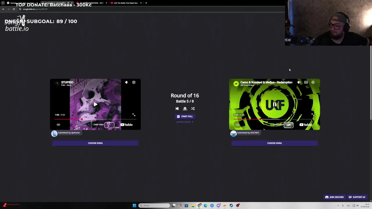Pause the Camo & Krooked Redemption video
This screenshot has width=372, height=209.
pyautogui.click(x=275, y=104)
